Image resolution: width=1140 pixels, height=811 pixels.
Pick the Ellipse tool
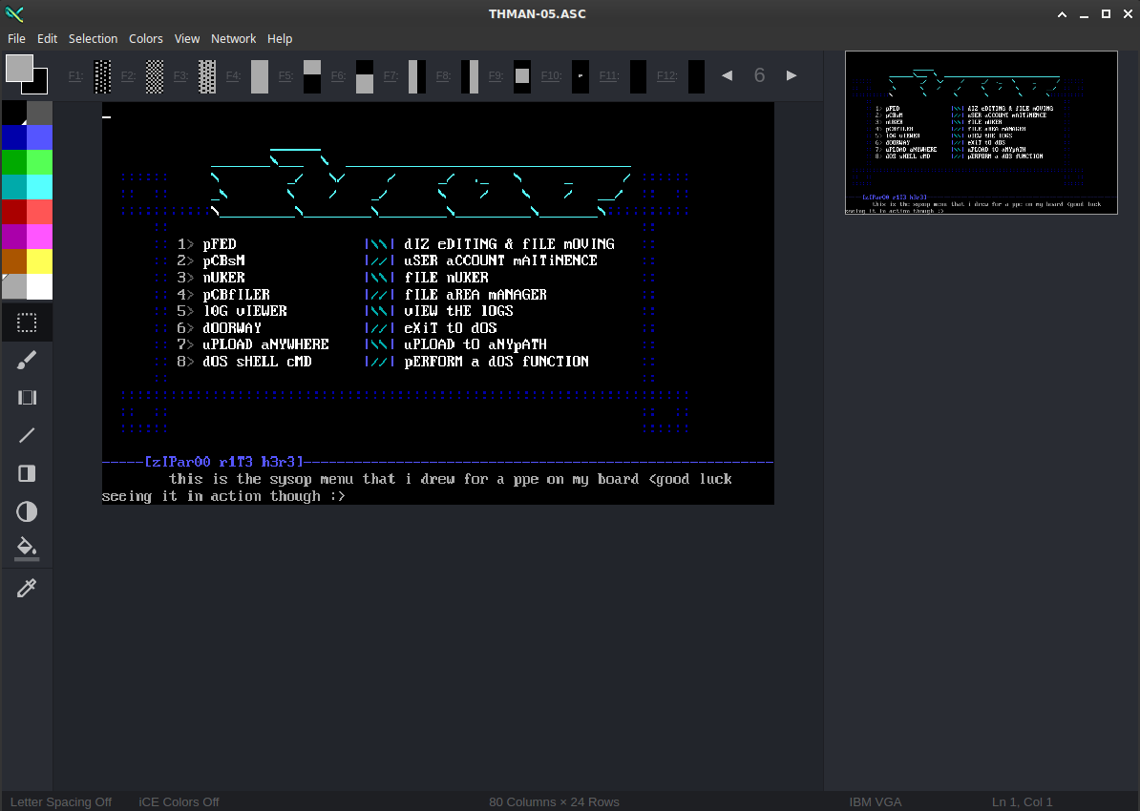[27, 511]
